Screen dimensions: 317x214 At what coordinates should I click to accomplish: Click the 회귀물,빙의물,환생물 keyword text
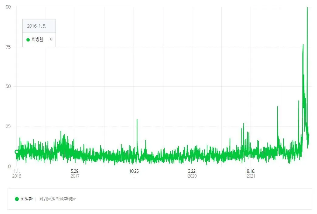(x=57, y=199)
